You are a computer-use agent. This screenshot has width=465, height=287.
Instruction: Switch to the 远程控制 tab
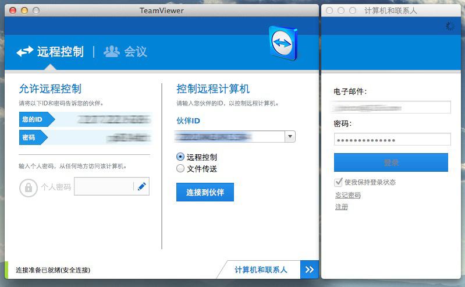coord(61,52)
